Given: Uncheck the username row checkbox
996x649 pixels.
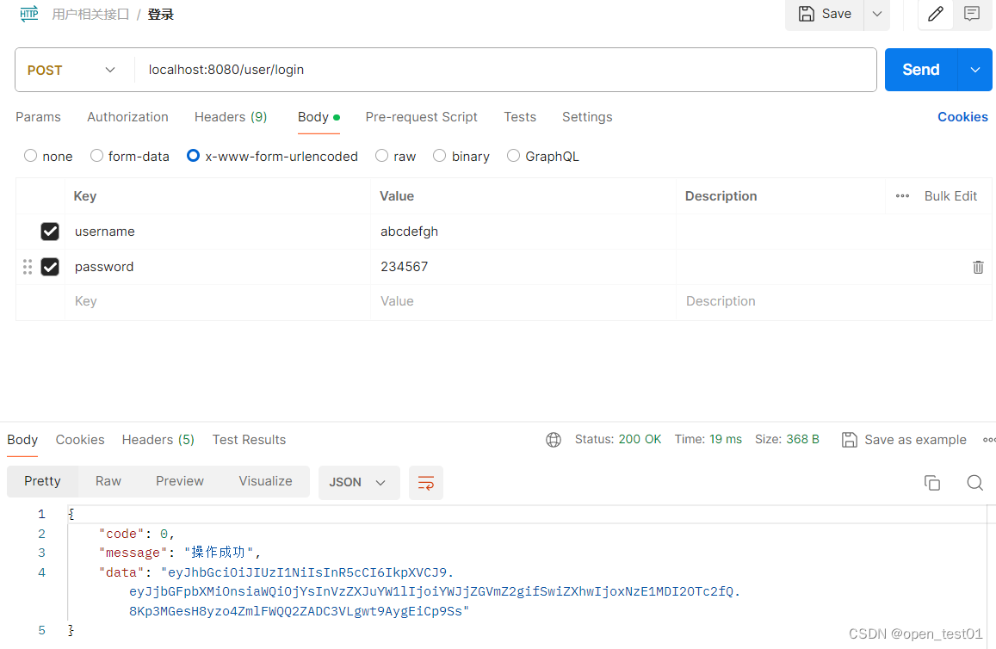Looking at the screenshot, I should pos(50,232).
